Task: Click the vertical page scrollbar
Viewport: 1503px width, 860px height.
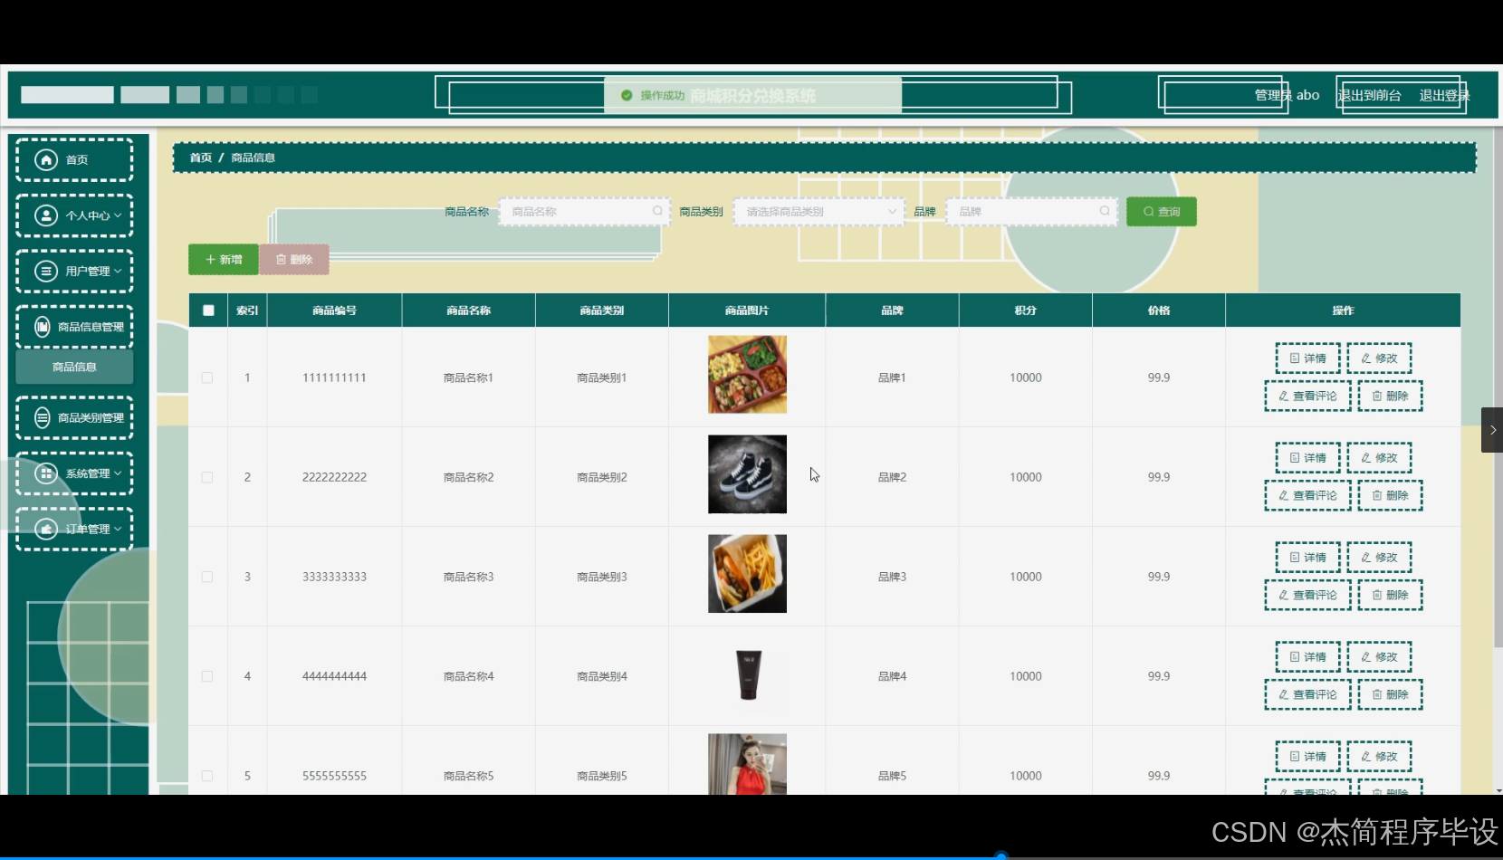Action: pos(1498,389)
